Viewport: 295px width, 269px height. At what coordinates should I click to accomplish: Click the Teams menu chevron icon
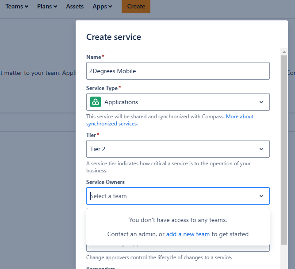click(27, 7)
